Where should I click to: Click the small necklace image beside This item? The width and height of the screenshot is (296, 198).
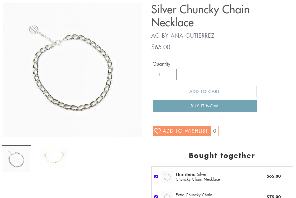pyautogui.click(x=167, y=177)
